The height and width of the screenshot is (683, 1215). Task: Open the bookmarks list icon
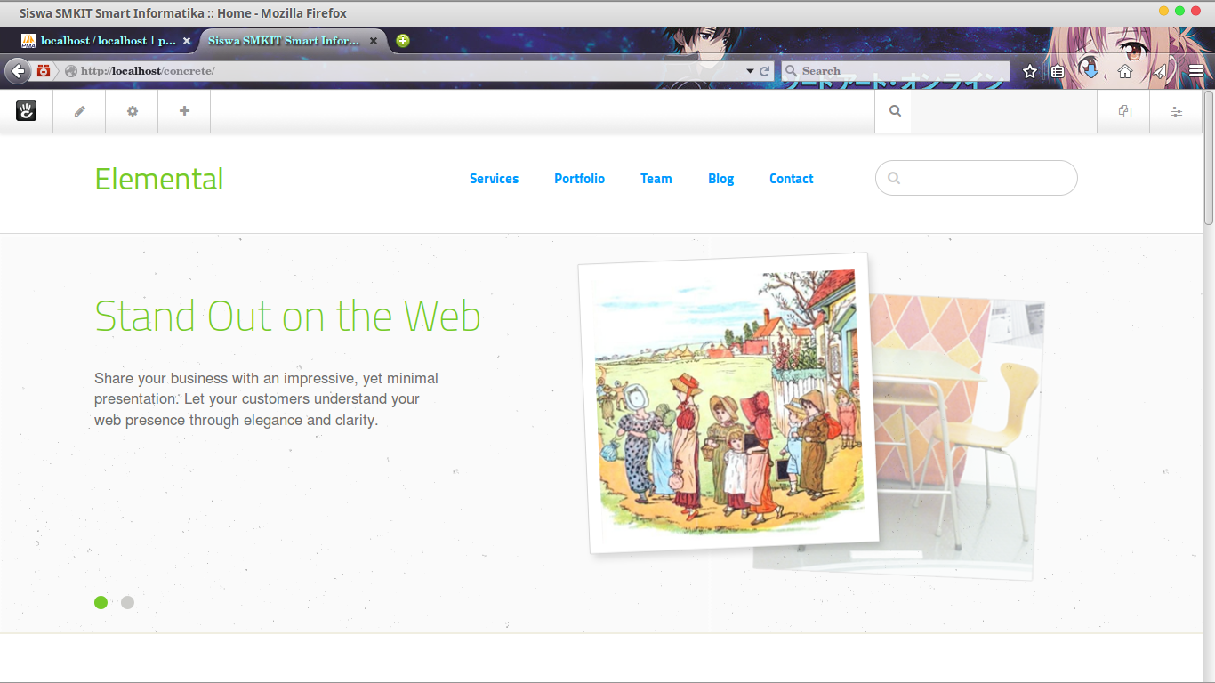pyautogui.click(x=1058, y=71)
